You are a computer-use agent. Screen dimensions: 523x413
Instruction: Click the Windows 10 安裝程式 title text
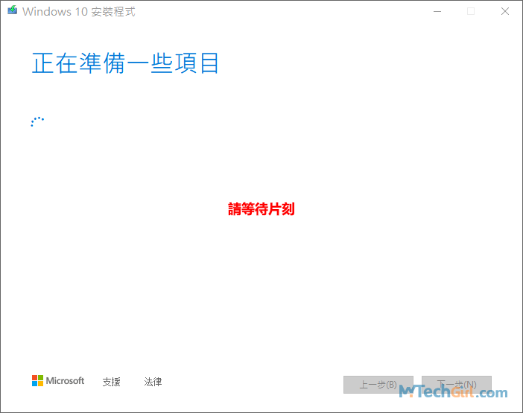[x=79, y=12]
